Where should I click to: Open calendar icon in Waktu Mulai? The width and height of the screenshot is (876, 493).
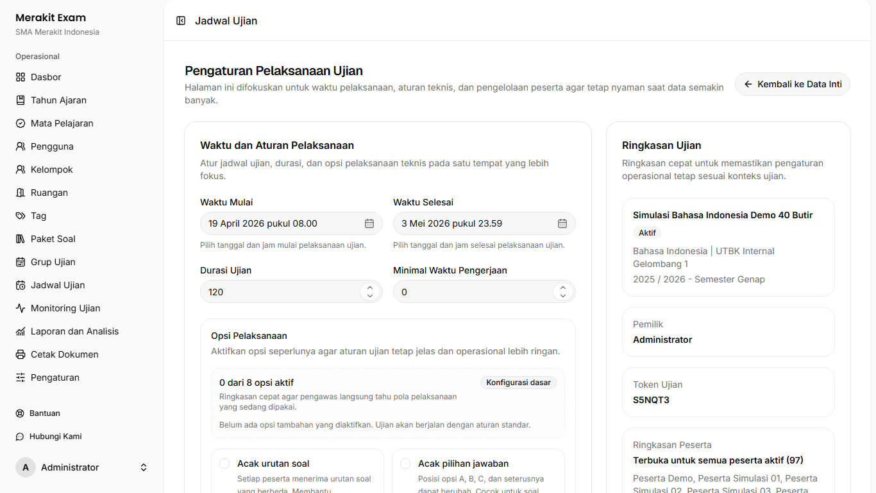pyautogui.click(x=369, y=223)
